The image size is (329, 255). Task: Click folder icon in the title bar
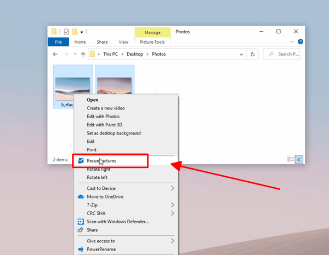click(x=54, y=31)
